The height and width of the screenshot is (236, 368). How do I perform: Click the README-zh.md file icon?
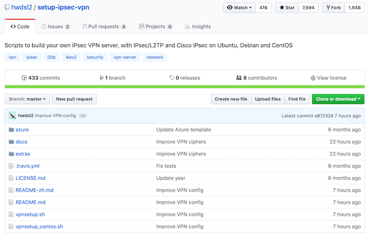[x=11, y=190]
